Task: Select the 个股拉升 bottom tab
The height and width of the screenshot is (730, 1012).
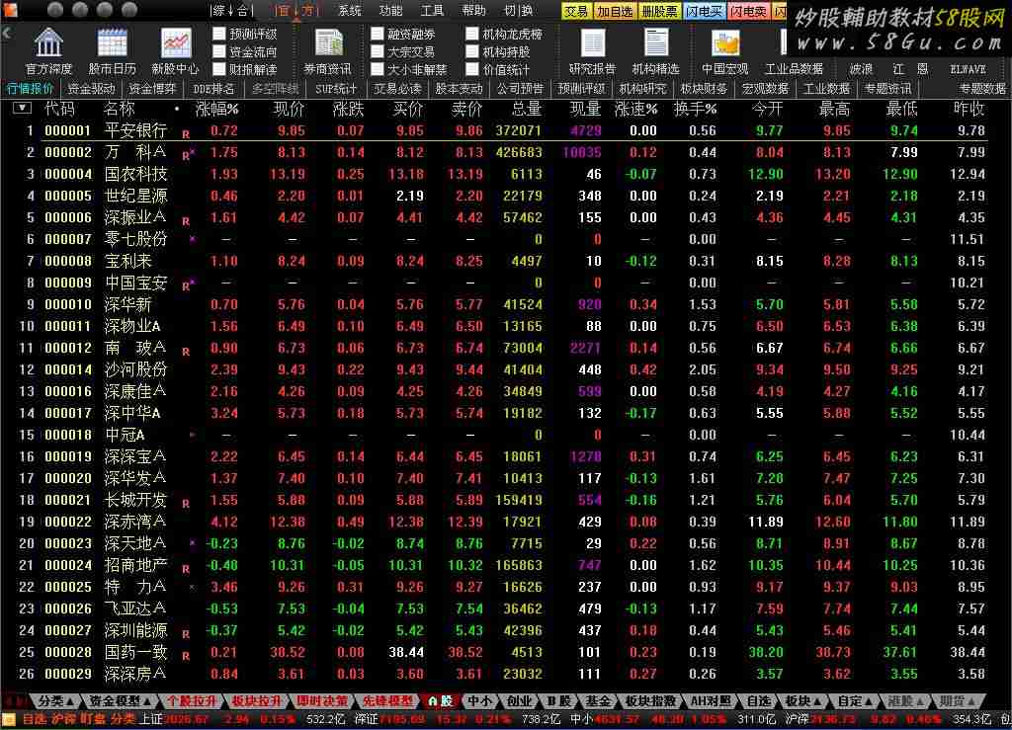Action: 192,701
